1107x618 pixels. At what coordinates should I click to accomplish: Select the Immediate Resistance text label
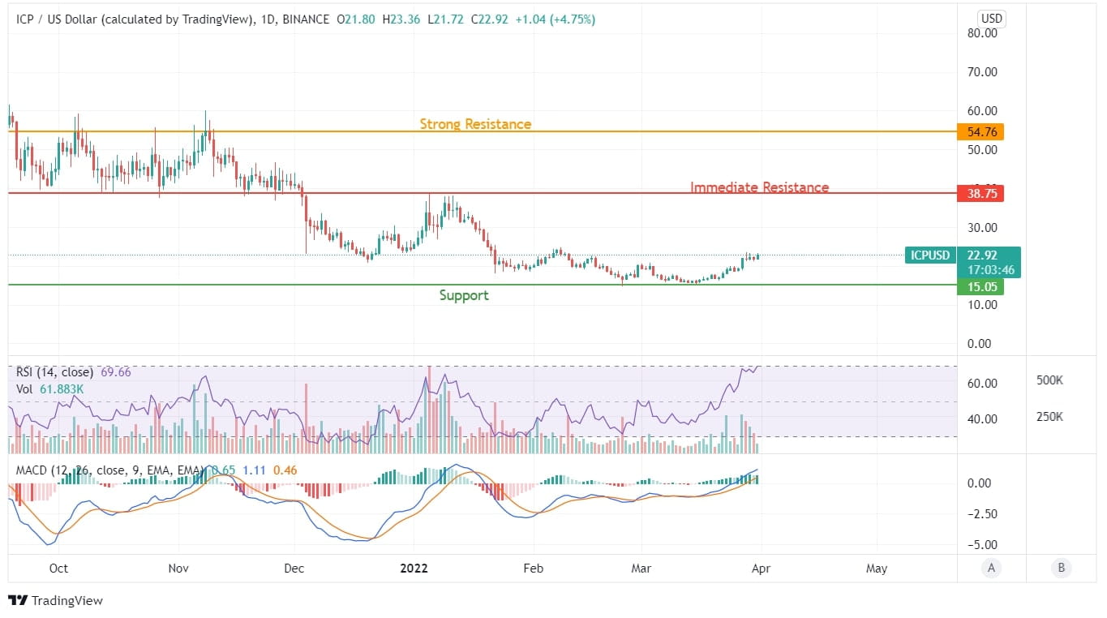pyautogui.click(x=759, y=187)
